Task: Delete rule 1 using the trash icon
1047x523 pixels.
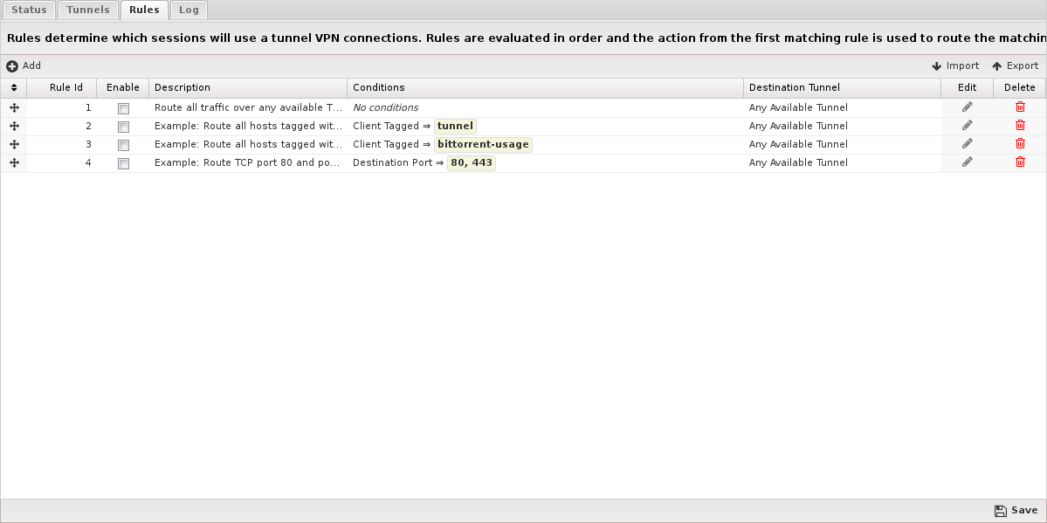Action: tap(1020, 107)
